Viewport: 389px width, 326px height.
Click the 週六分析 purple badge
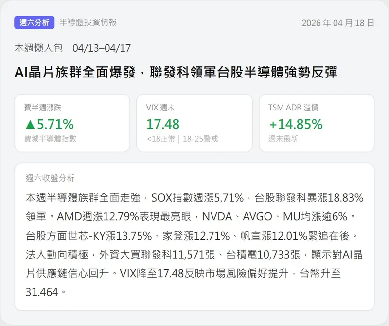(34, 22)
